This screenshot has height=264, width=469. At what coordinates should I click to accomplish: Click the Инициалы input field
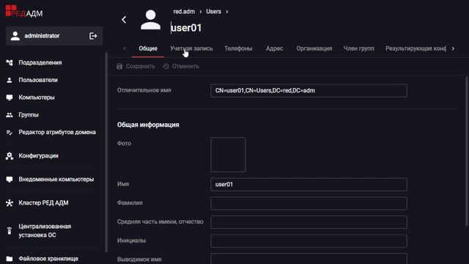coord(309,241)
